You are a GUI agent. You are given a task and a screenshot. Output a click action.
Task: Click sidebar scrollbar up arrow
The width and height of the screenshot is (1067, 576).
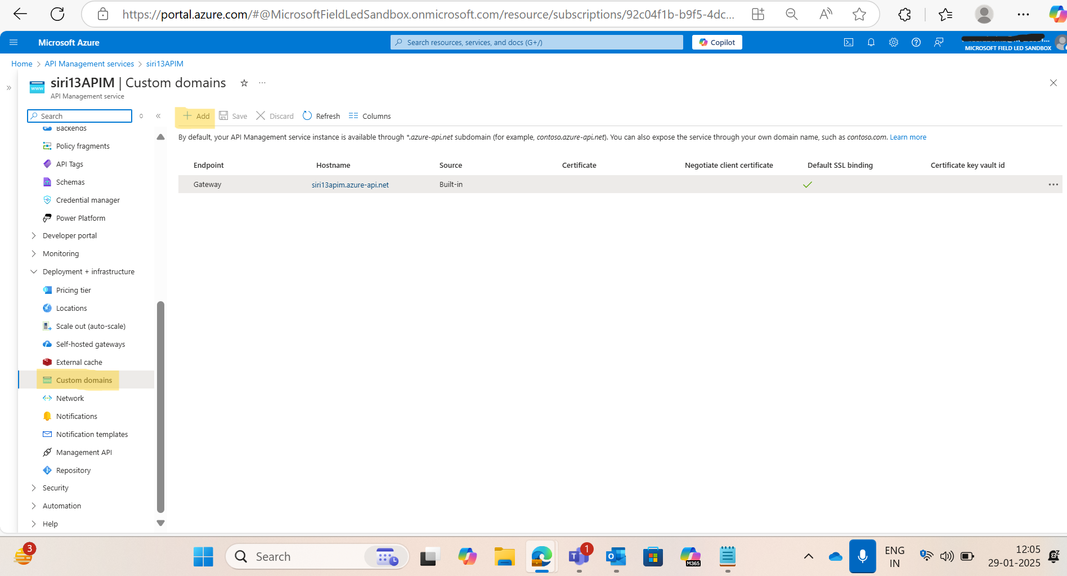click(x=160, y=137)
